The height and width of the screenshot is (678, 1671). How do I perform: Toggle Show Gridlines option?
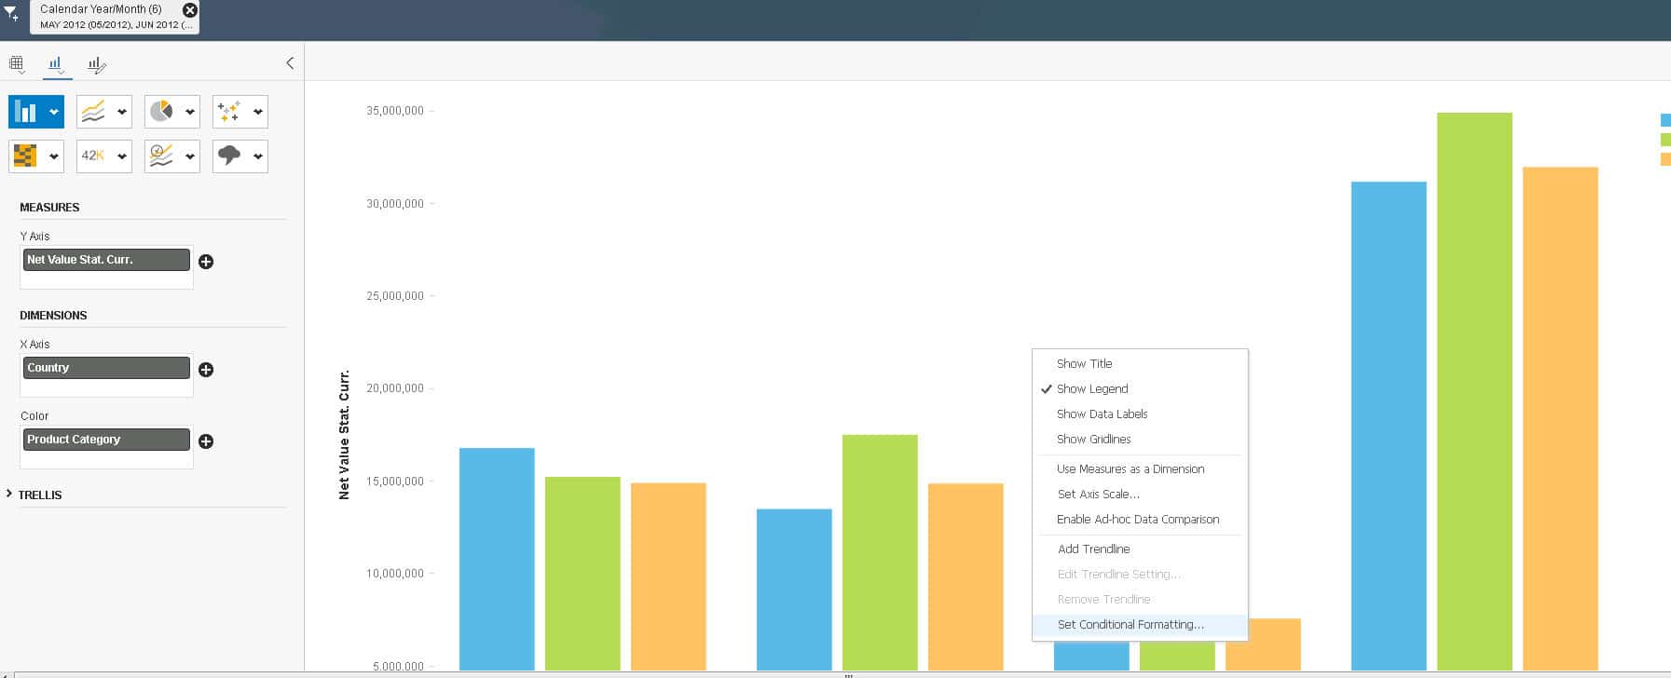(1093, 440)
